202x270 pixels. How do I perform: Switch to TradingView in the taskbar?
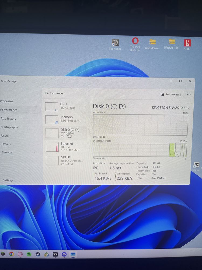click(55, 254)
